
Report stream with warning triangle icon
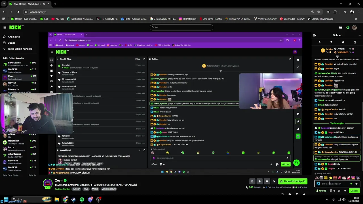tap(290, 194)
